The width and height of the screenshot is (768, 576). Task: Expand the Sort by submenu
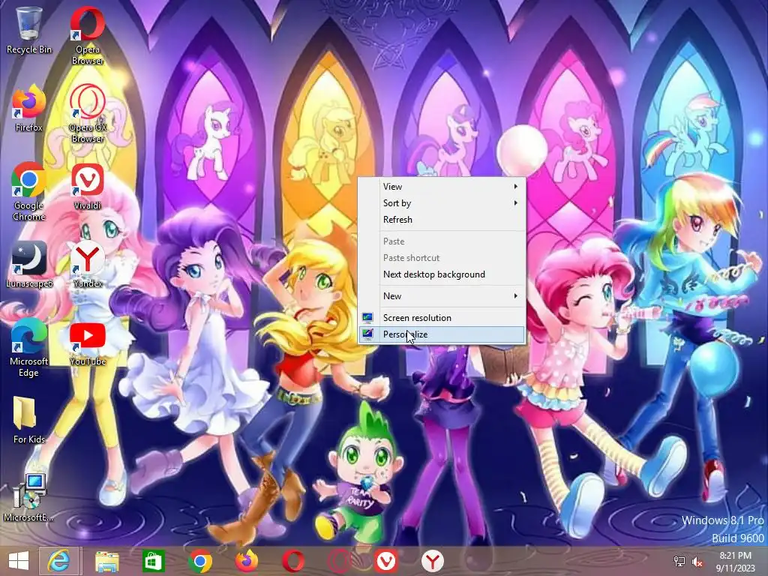(442, 203)
